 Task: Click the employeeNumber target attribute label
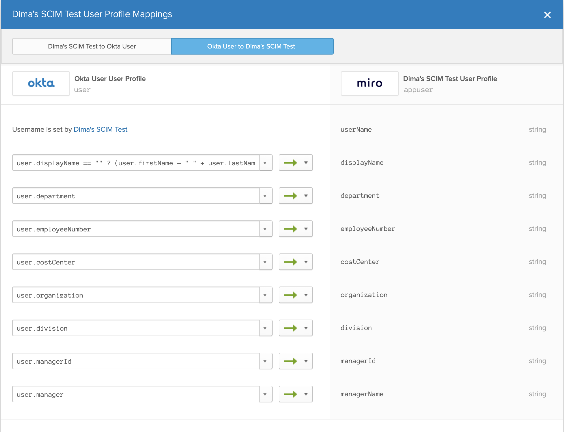pyautogui.click(x=368, y=229)
